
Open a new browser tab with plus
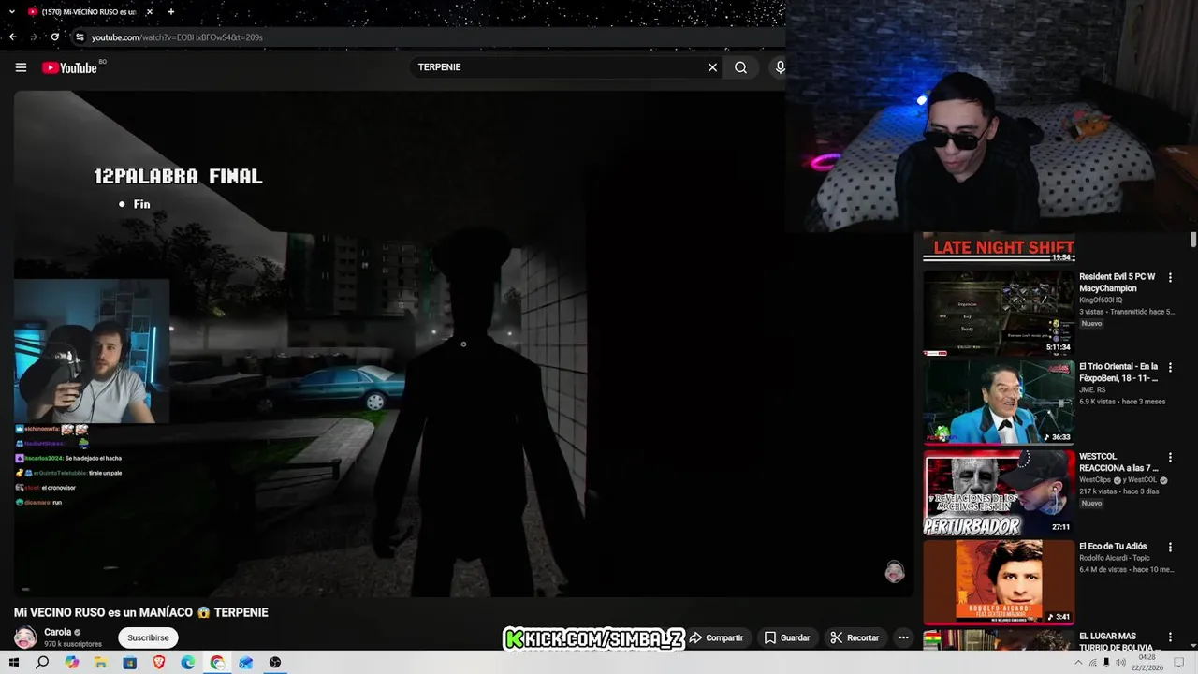[170, 12]
